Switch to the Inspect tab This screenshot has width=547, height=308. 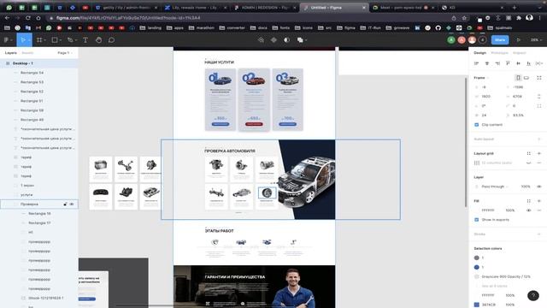(519, 53)
